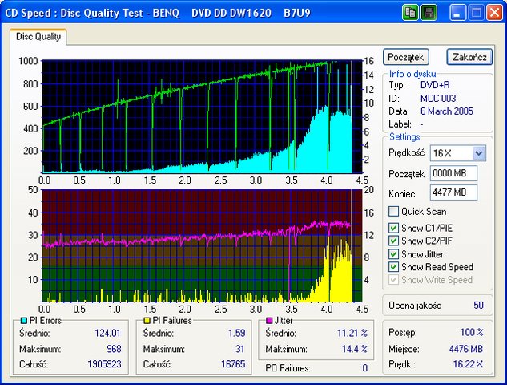Click the lower PI Failures graph area
The width and height of the screenshot is (507, 385).
(x=202, y=245)
